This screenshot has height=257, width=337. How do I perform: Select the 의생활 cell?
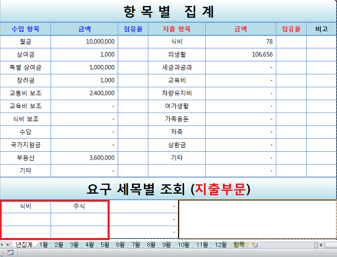point(177,54)
